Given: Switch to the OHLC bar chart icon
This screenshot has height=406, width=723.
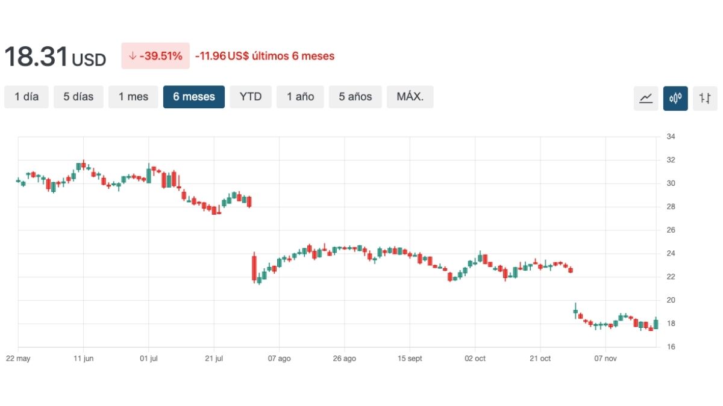Looking at the screenshot, I should (x=705, y=98).
